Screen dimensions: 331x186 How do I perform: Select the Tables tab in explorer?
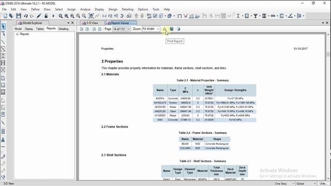(x=40, y=29)
